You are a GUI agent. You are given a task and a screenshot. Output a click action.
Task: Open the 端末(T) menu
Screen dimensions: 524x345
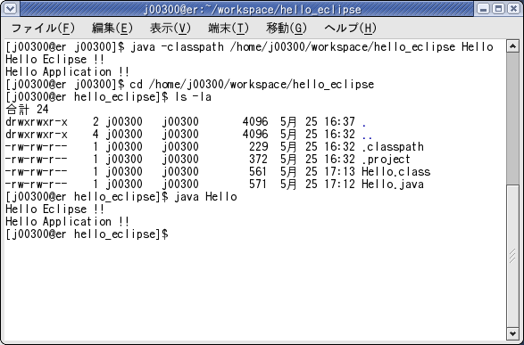click(229, 29)
